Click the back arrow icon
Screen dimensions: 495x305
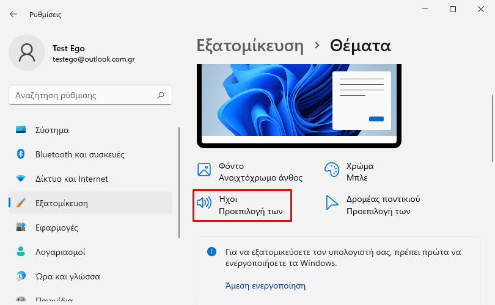[13, 14]
